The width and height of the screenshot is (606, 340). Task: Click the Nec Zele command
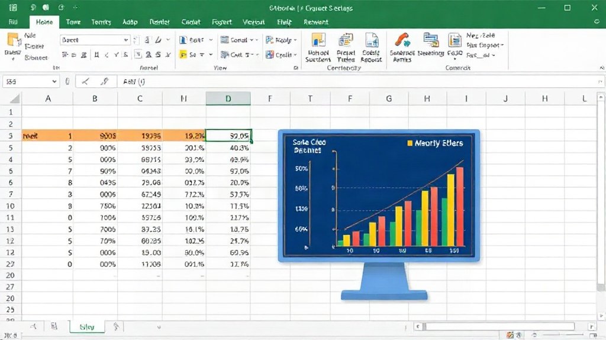tap(481, 35)
